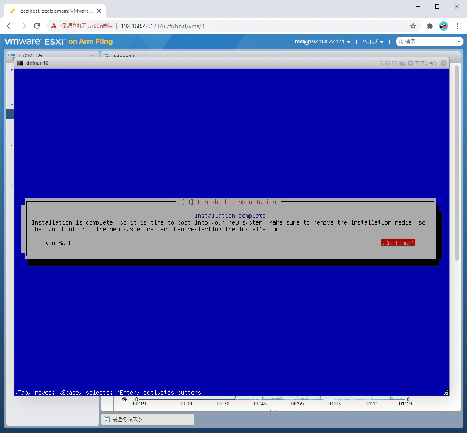Screen dimensions: 467x433
Task: Close the localhost.localdomain browser tab
Action: pyautogui.click(x=99, y=11)
